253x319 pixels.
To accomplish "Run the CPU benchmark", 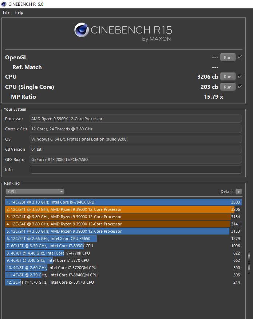I will (x=228, y=77).
